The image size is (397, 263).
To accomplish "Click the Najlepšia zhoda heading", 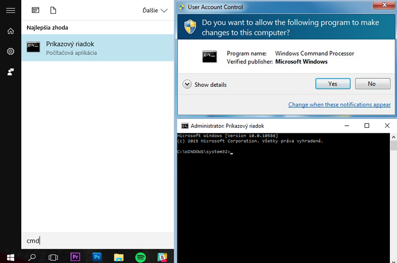I will (47, 28).
